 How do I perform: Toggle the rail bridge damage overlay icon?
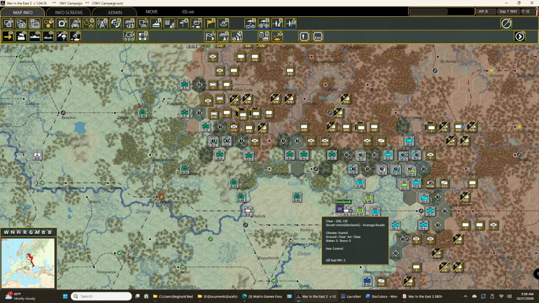point(75,24)
